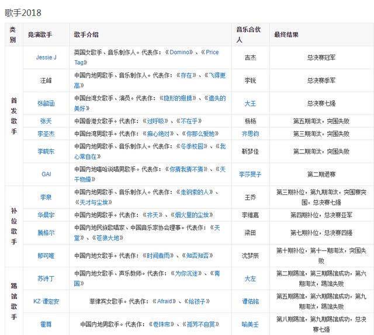The width and height of the screenshot is (374, 335).
Task: Select the result cell 总决赛冠军
Action: pos(321,57)
